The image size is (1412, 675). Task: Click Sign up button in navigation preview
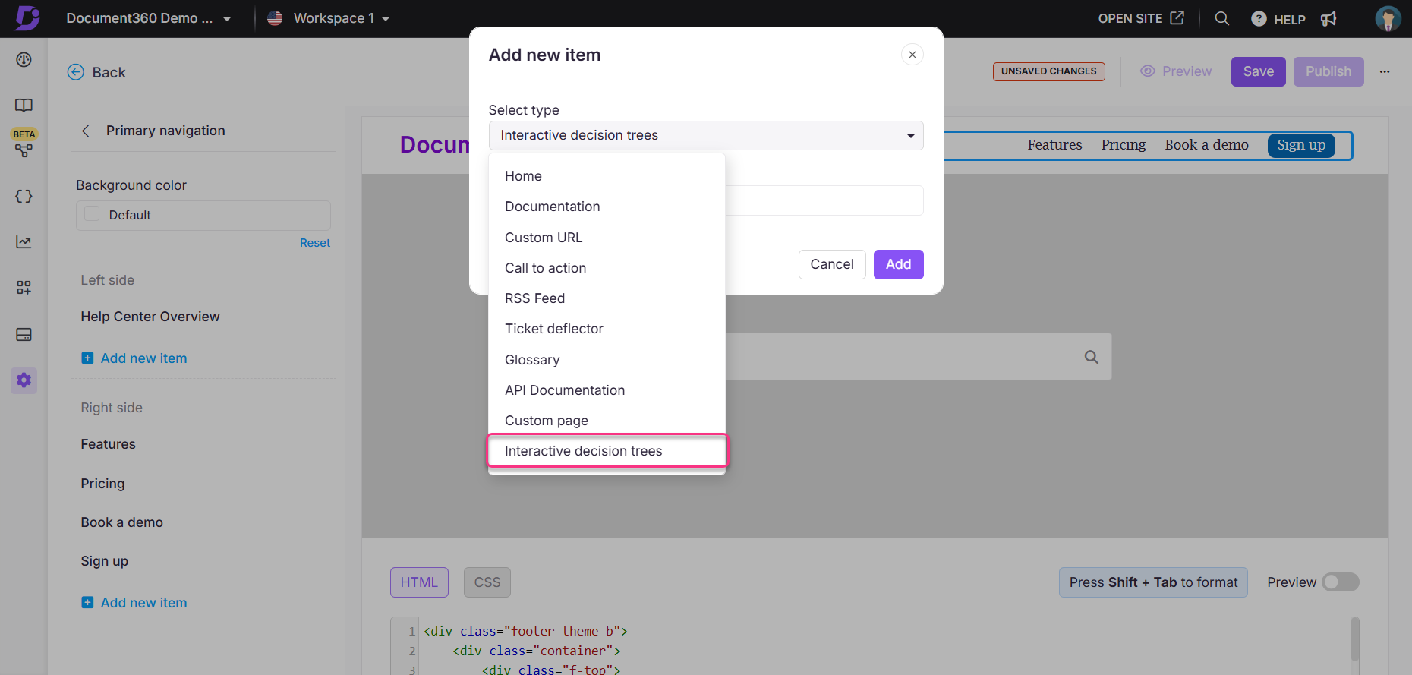click(x=1301, y=145)
